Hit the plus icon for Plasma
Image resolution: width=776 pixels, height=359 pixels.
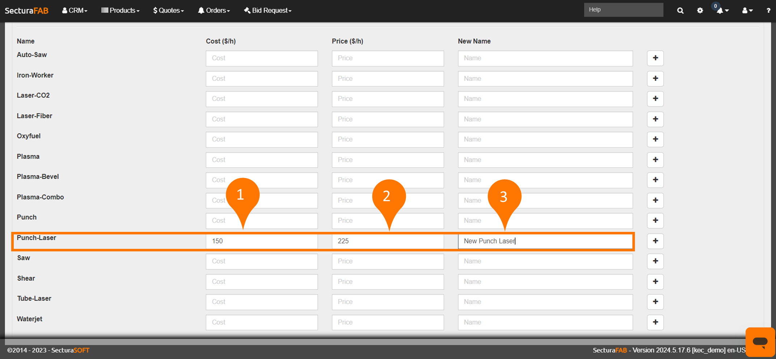coord(655,160)
